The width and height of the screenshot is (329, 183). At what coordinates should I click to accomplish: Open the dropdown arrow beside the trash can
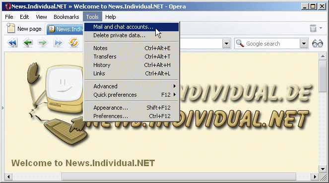pyautogui.click(x=321, y=28)
